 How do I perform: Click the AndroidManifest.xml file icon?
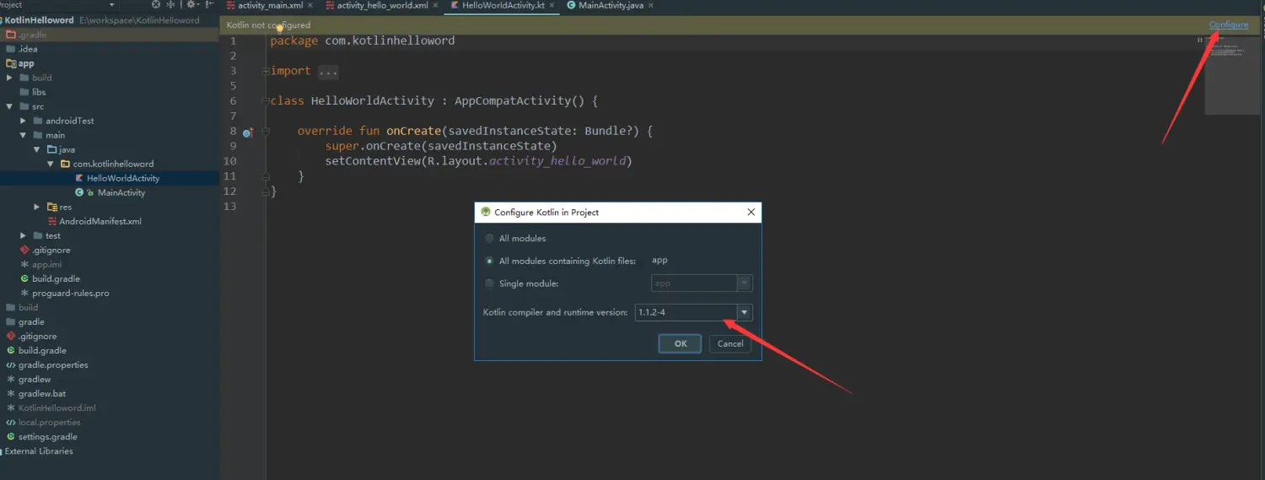tap(52, 221)
